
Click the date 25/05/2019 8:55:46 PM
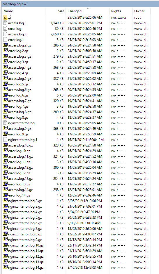(85, 28)
